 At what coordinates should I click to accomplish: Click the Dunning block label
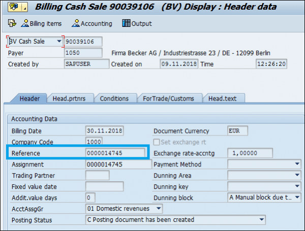click(173, 198)
